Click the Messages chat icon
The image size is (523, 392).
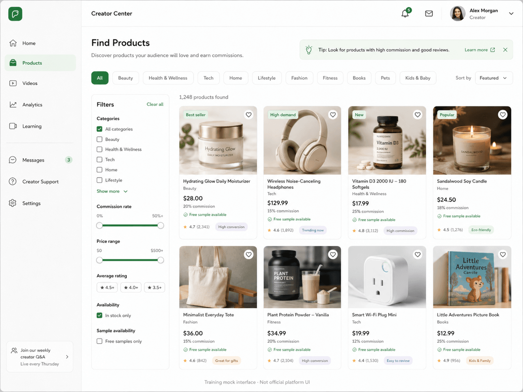click(13, 160)
